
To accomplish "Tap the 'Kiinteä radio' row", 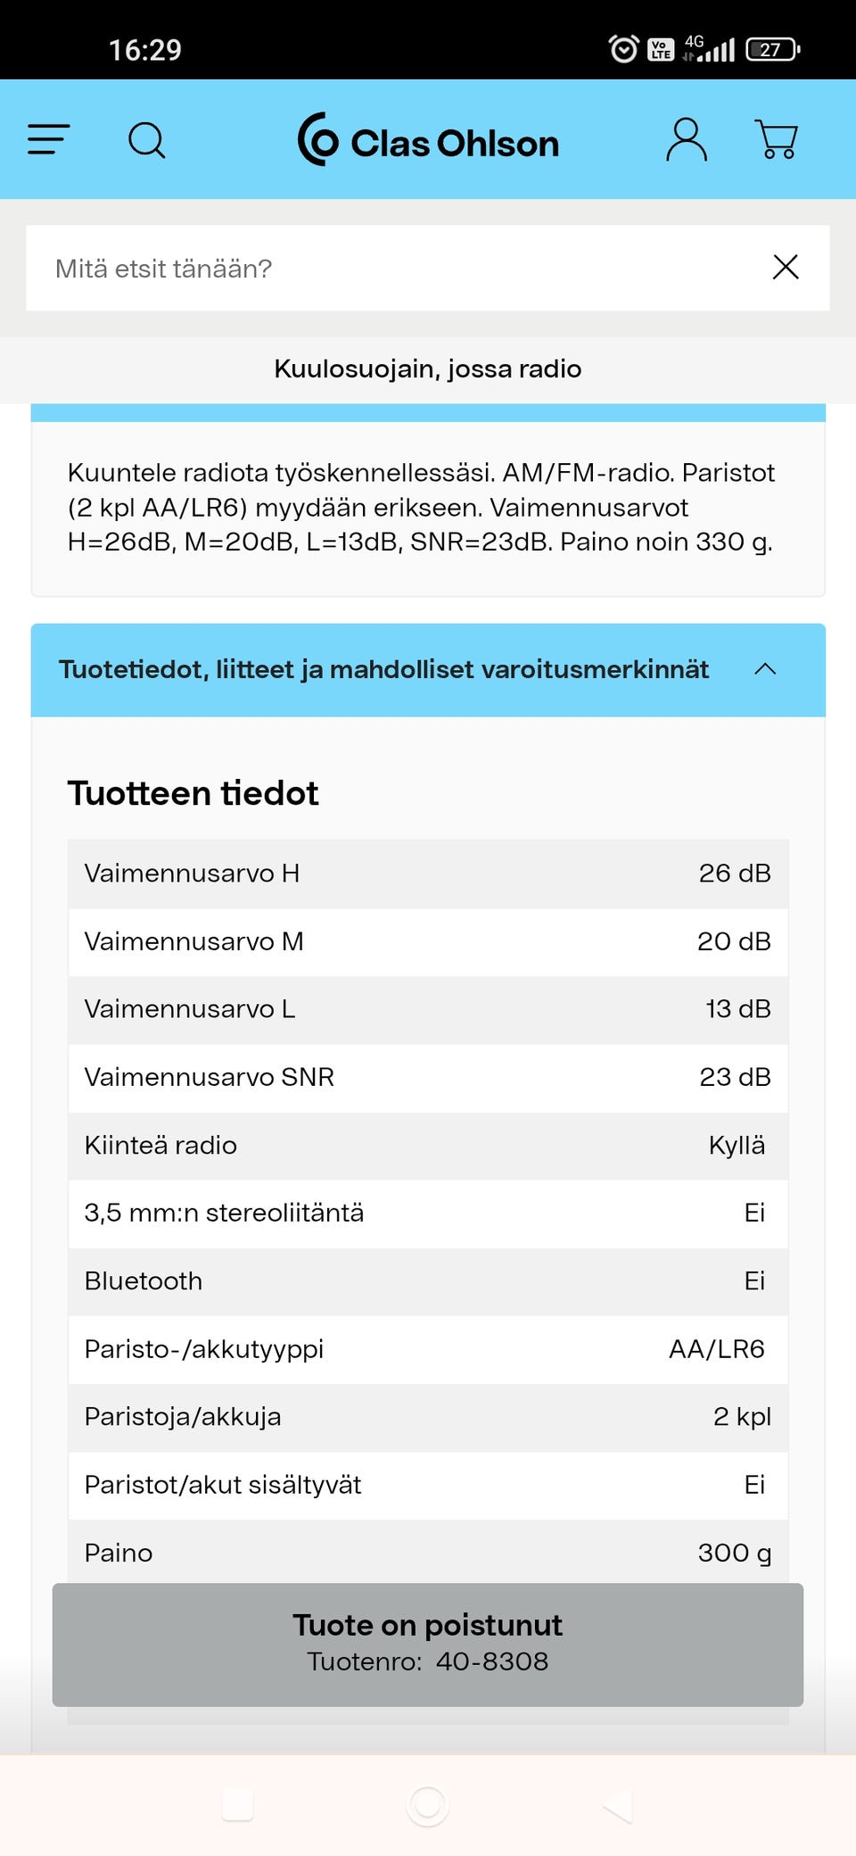I will coord(428,1145).
